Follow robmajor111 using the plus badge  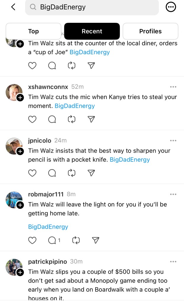[20, 205]
